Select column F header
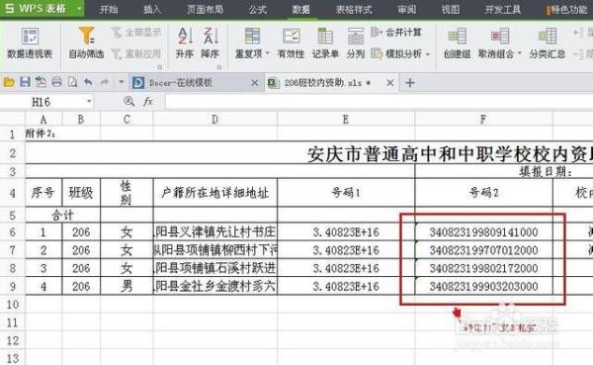 click(483, 120)
